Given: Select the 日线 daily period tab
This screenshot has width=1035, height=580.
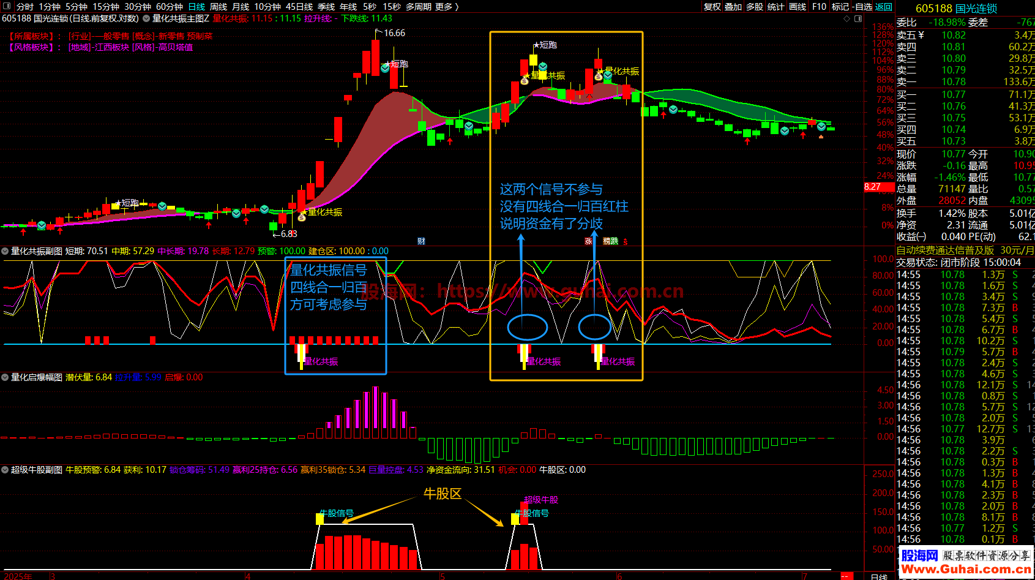Looking at the screenshot, I should point(196,7).
